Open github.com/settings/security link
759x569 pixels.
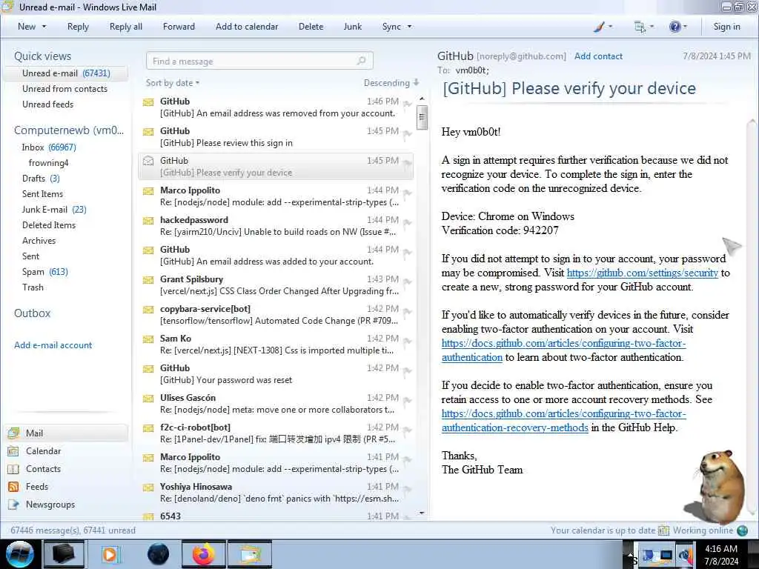[643, 273]
